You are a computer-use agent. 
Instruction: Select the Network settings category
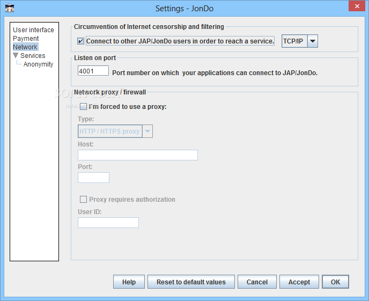pos(25,47)
